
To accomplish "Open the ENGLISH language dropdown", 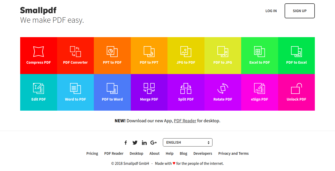I will pos(188,142).
